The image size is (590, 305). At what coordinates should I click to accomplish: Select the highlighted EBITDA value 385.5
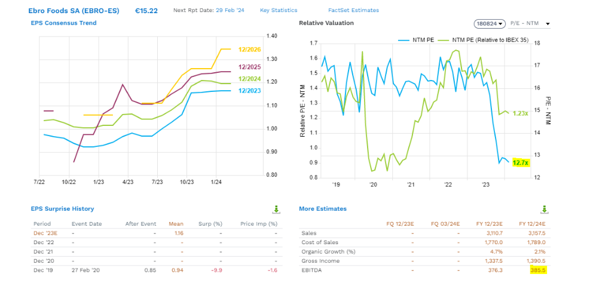coord(538,270)
